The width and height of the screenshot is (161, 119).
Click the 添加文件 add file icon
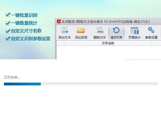tap(65, 30)
